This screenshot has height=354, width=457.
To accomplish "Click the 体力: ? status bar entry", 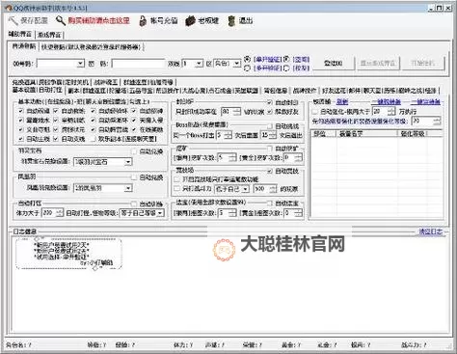I will (183, 345).
